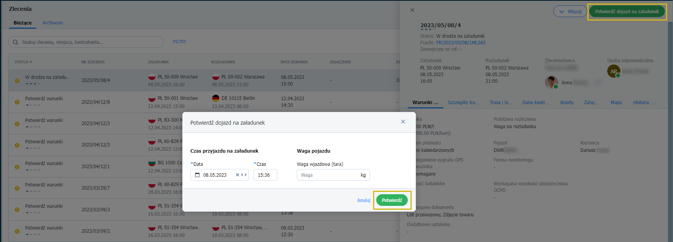Click the Czas time field 15:36
The image size is (673, 242).
coord(265,175)
